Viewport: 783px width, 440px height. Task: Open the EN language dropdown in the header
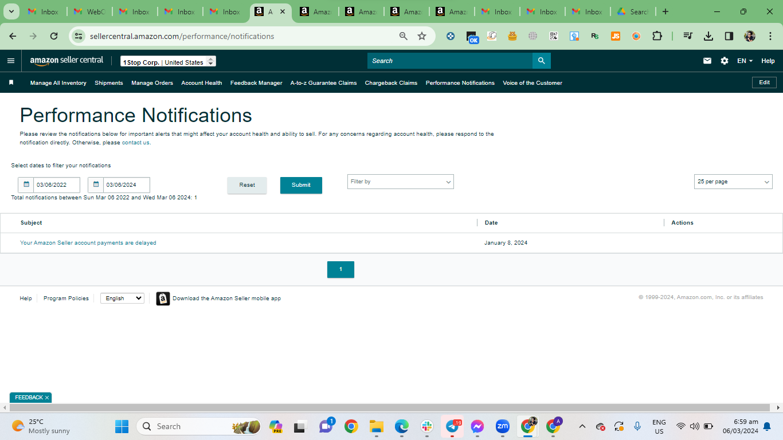coord(745,61)
